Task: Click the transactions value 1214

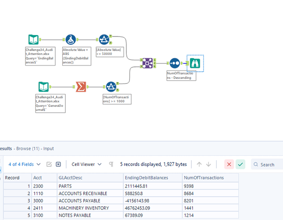Action: click(210, 215)
